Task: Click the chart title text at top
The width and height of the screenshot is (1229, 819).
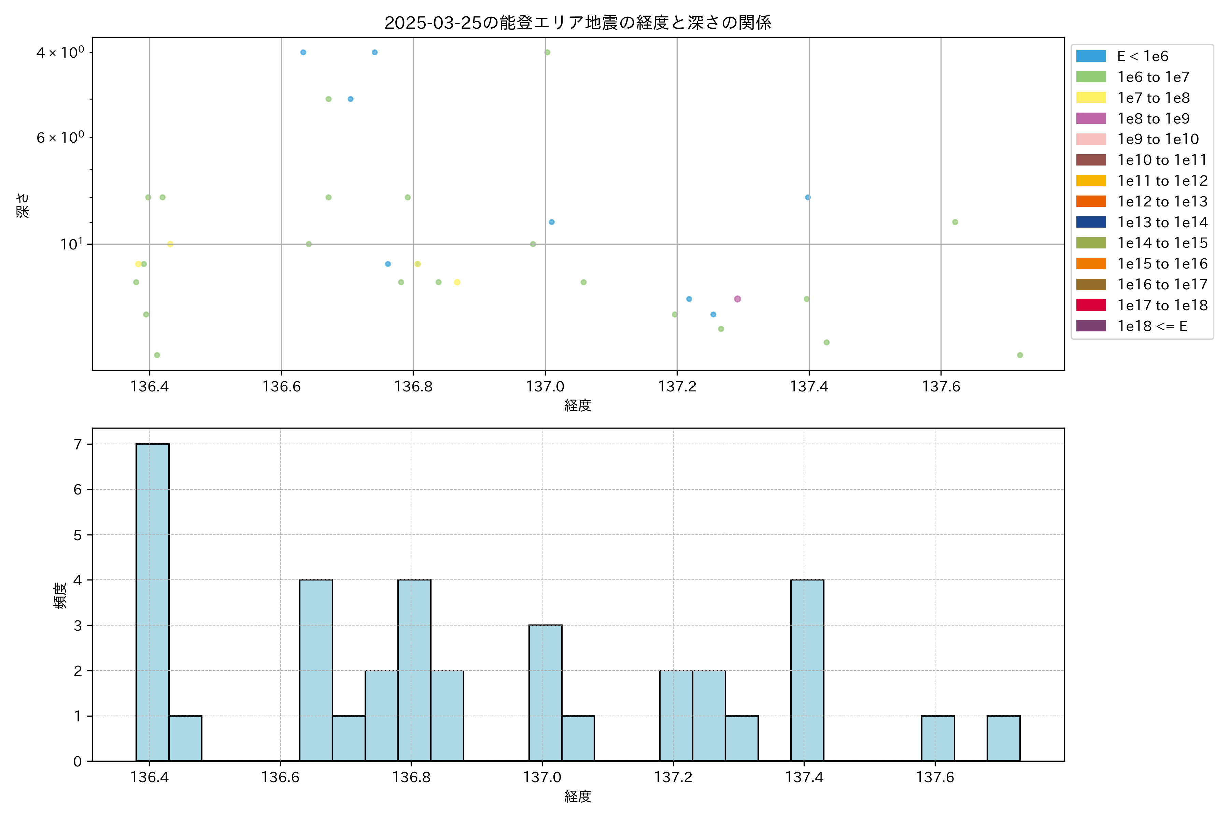Action: pos(577,23)
